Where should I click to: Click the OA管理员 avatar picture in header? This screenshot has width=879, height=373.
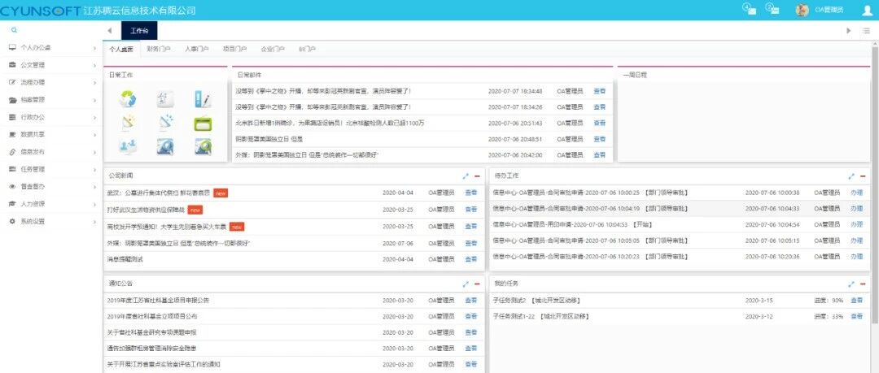[802, 10]
